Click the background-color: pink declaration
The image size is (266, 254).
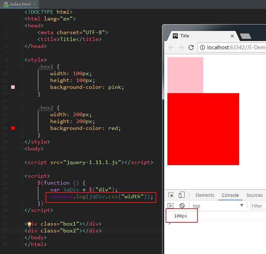pyautogui.click(x=87, y=87)
